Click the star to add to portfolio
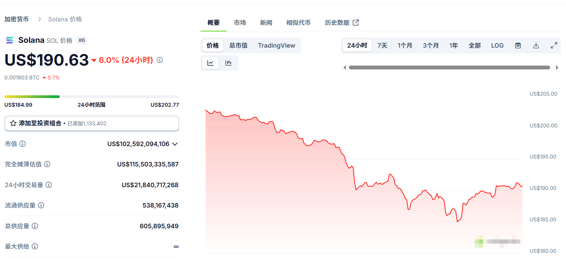The height and width of the screenshot is (259, 566). [13, 123]
